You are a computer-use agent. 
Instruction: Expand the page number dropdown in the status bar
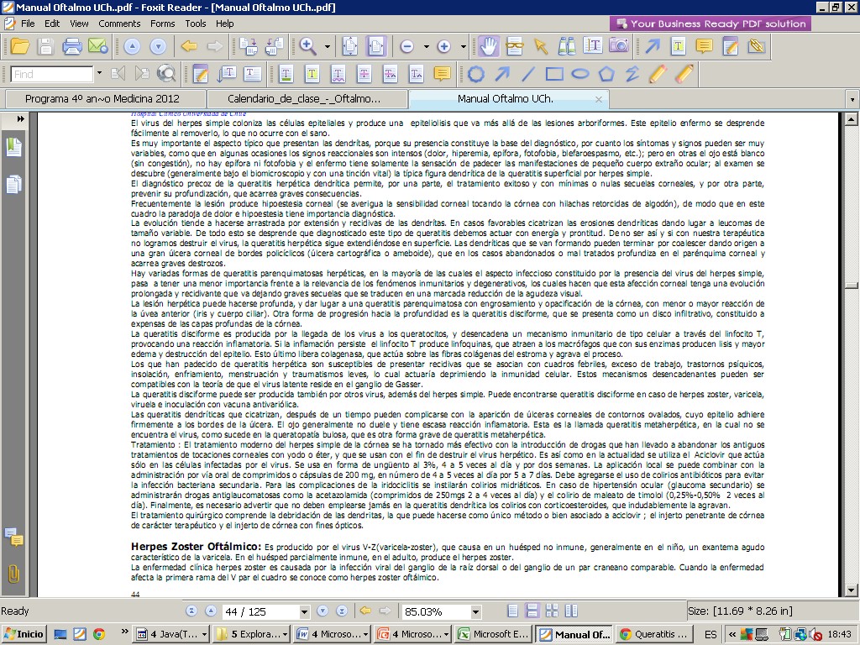point(303,611)
